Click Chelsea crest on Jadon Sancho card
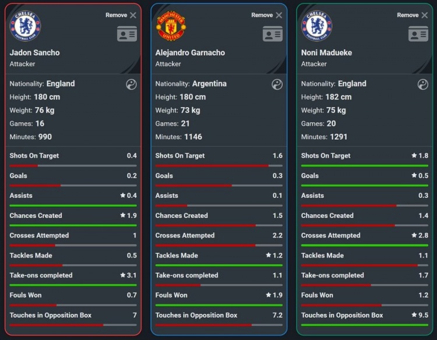This screenshot has height=340, width=437. (25, 26)
